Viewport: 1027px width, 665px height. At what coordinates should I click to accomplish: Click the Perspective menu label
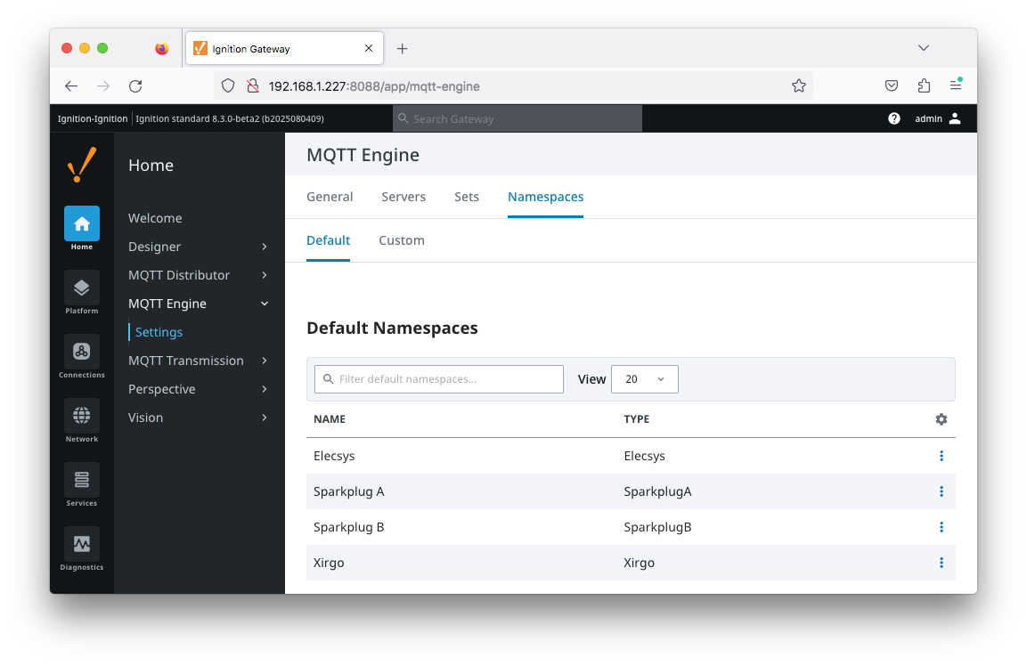pos(162,389)
